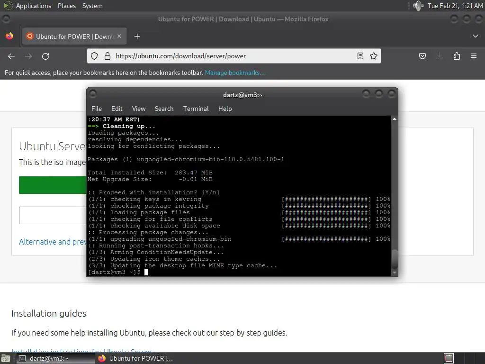The height and width of the screenshot is (364, 485).
Task: Open Firefox View icon at tab bar start
Action: tap(9, 36)
